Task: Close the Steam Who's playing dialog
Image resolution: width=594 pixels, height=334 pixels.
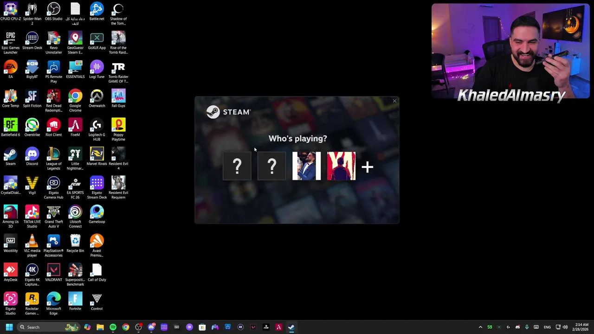Action: pyautogui.click(x=394, y=101)
